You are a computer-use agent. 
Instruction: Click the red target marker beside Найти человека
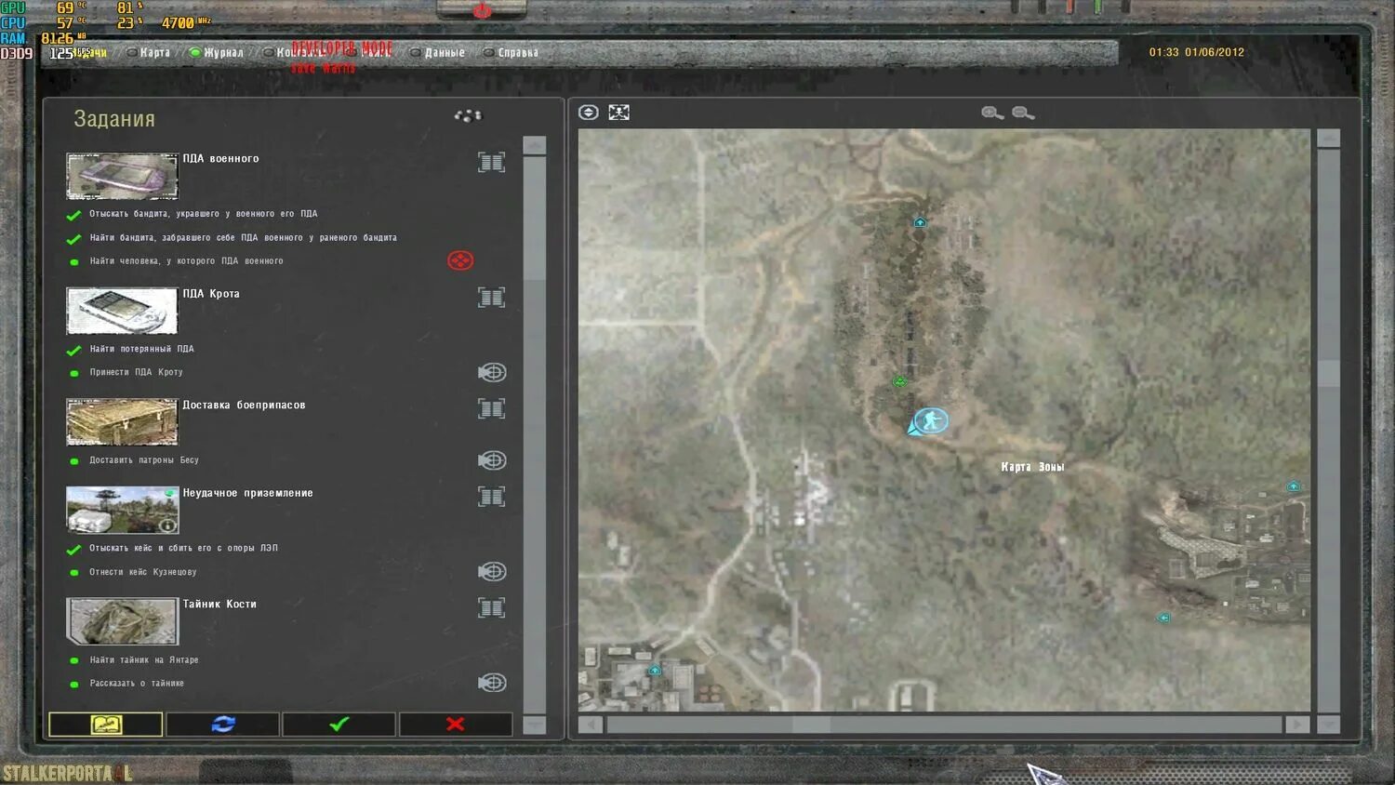(x=460, y=260)
